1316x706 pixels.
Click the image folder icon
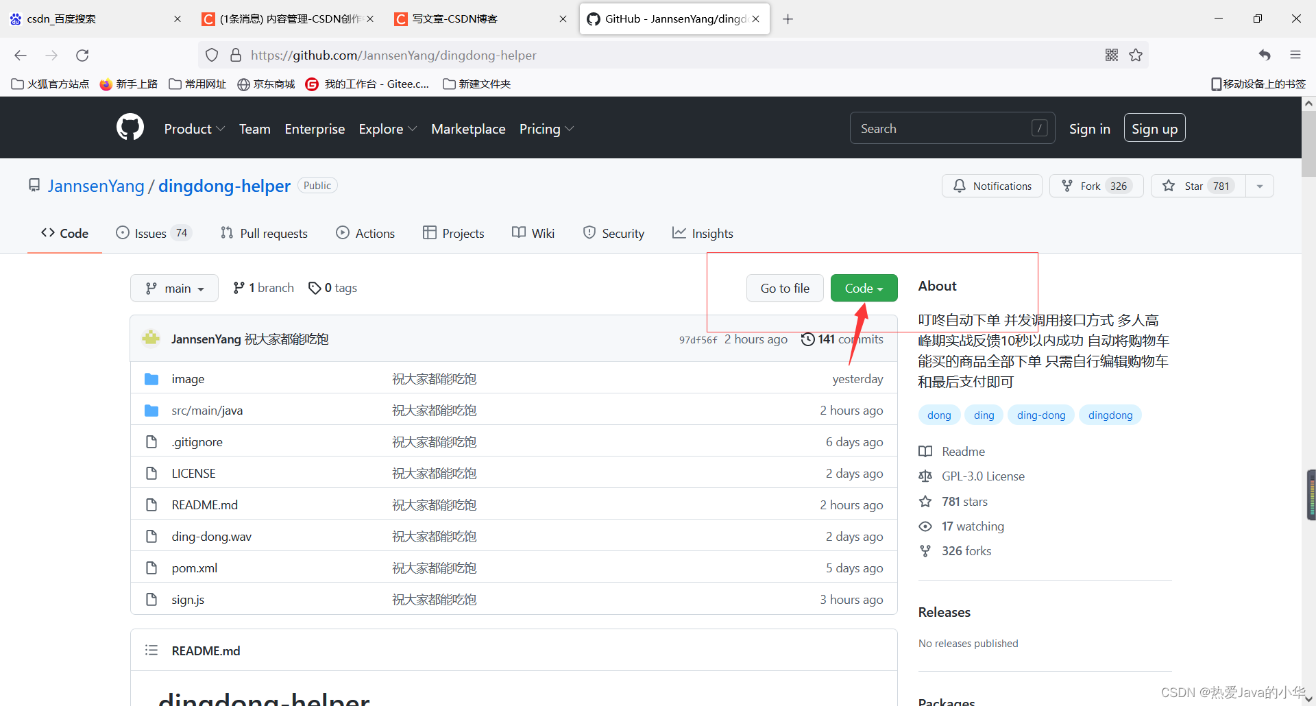click(x=151, y=379)
